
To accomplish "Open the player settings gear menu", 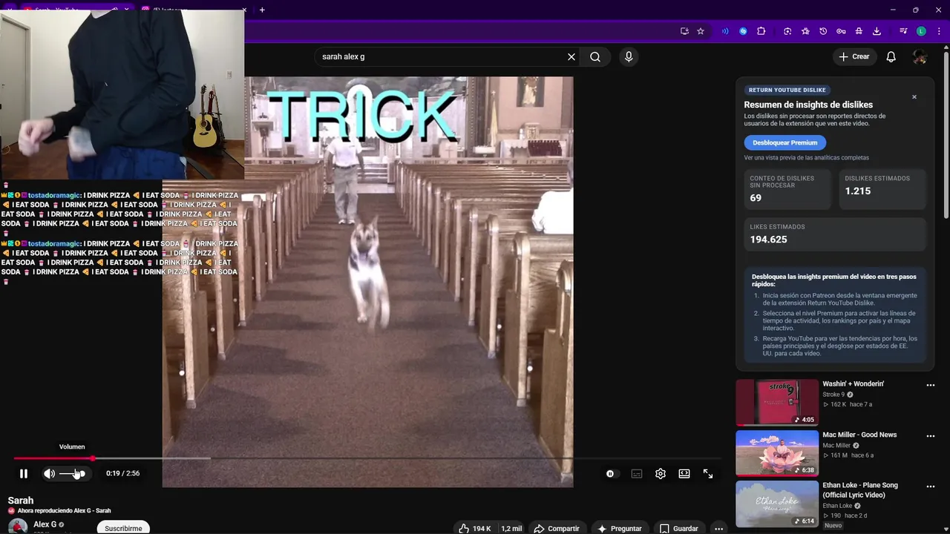I will pos(661,474).
